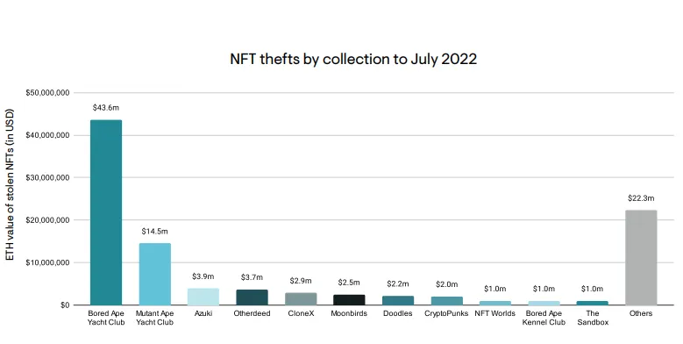683x344 pixels.
Task: Select the black Moonbirds bar
Action: tap(349, 299)
